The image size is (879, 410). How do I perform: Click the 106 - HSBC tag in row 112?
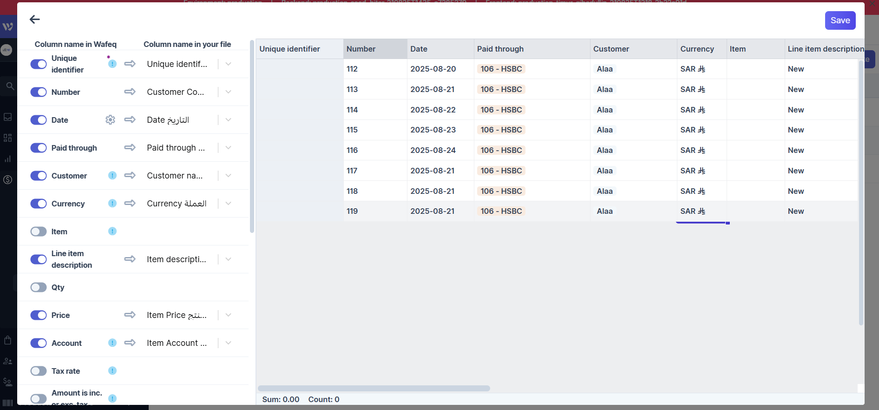pos(501,69)
